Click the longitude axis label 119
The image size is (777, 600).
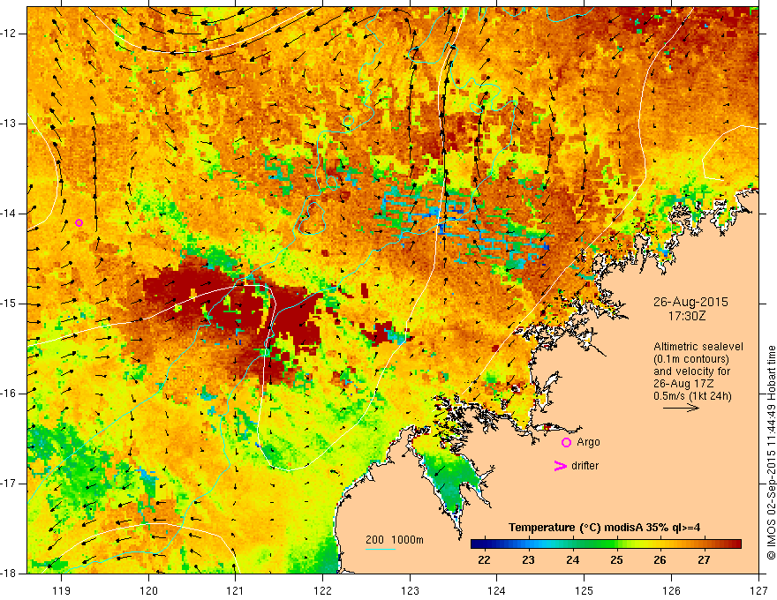[61, 590]
